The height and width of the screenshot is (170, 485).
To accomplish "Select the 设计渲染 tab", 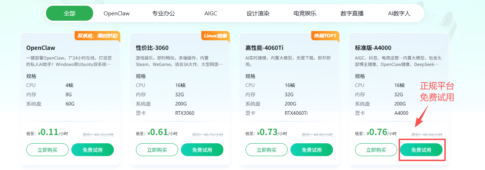I will (258, 14).
